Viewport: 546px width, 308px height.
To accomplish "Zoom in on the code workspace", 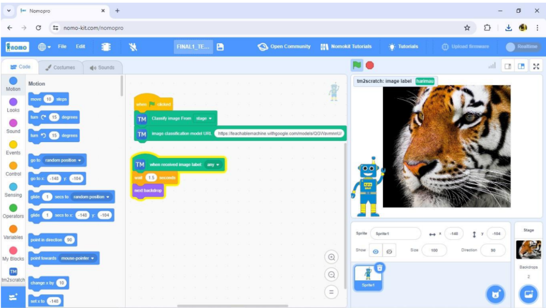I will click(x=332, y=257).
